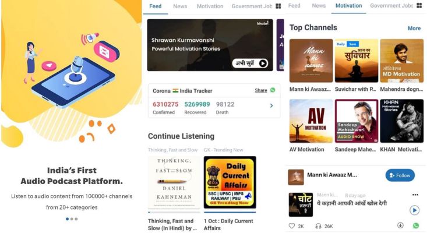This screenshot has width=427, height=233.
Task: Open the Motivation tab on middle screen
Action: click(210, 6)
